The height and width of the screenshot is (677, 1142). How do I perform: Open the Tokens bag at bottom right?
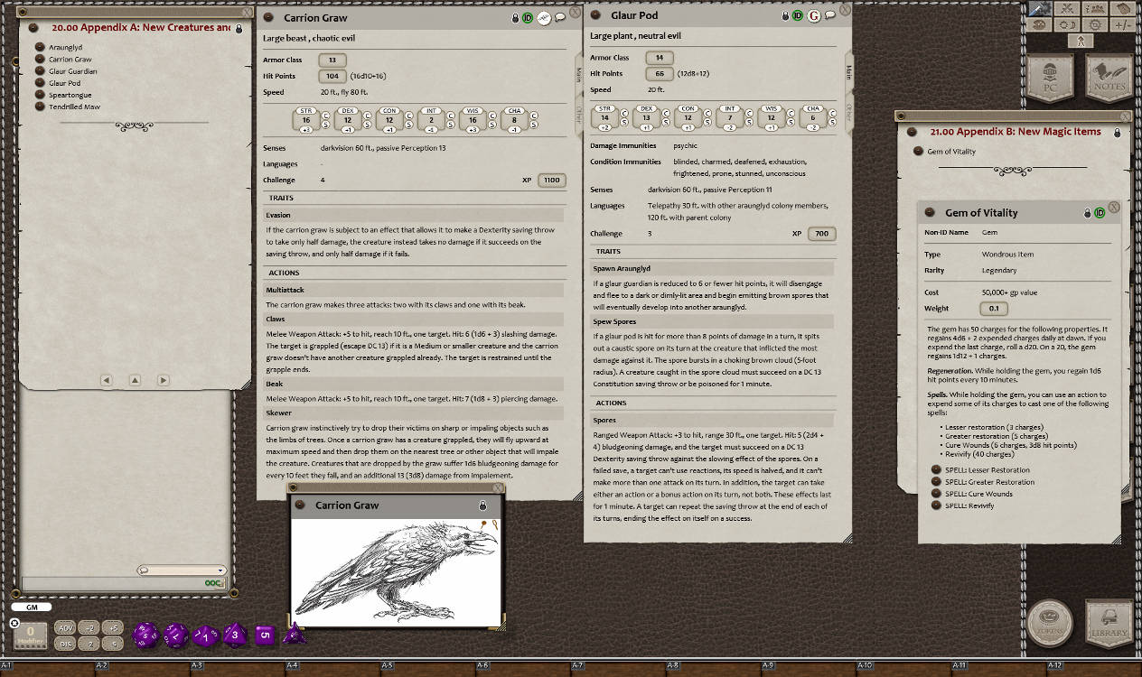click(1051, 623)
